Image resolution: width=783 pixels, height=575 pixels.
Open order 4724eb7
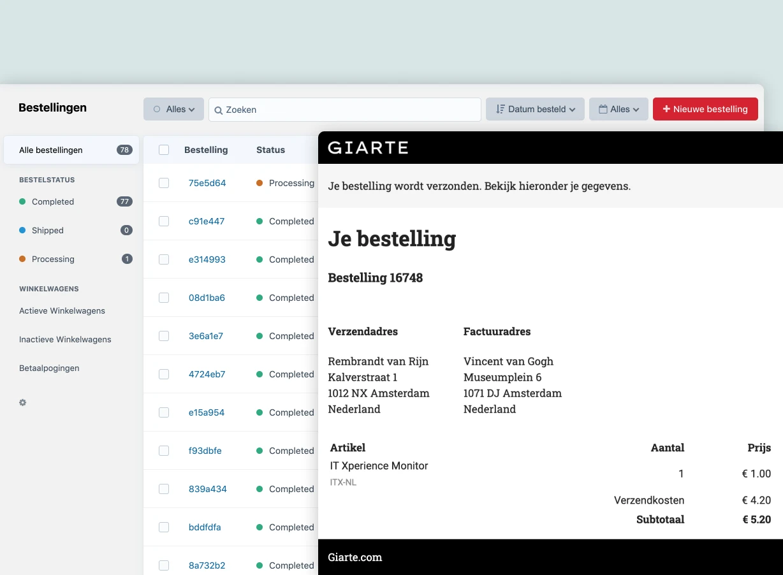point(207,374)
